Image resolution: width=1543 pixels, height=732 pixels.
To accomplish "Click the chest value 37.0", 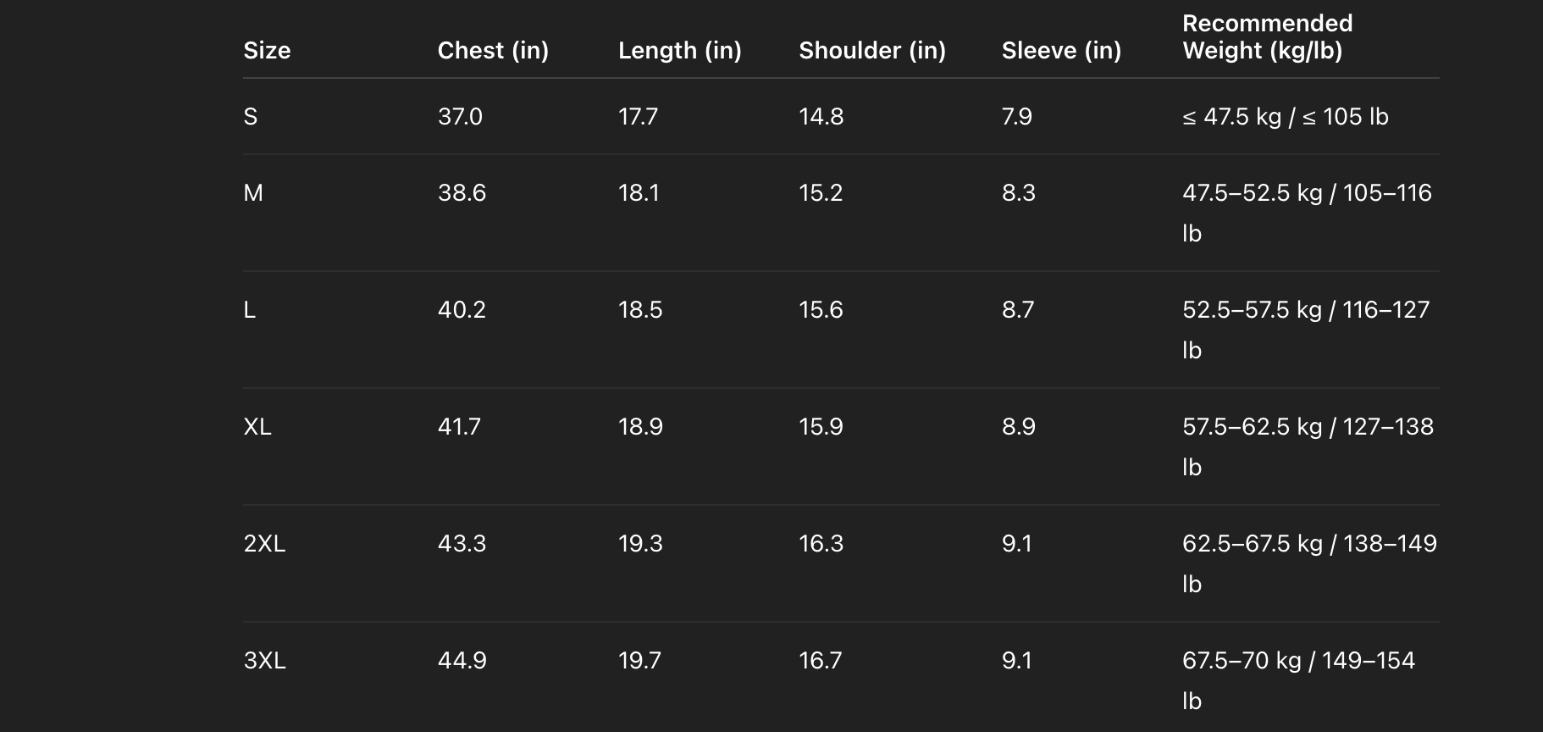I will coord(460,117).
